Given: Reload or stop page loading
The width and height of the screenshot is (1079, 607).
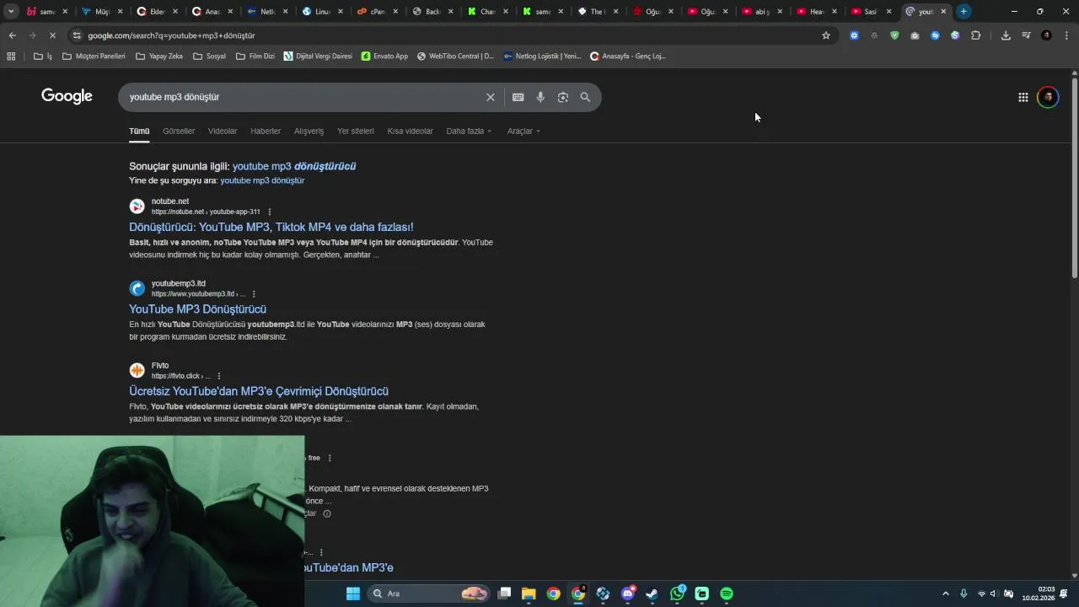Looking at the screenshot, I should (x=51, y=35).
